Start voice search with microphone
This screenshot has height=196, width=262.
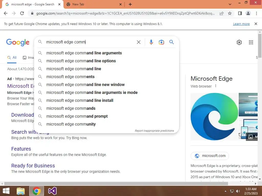point(151,42)
